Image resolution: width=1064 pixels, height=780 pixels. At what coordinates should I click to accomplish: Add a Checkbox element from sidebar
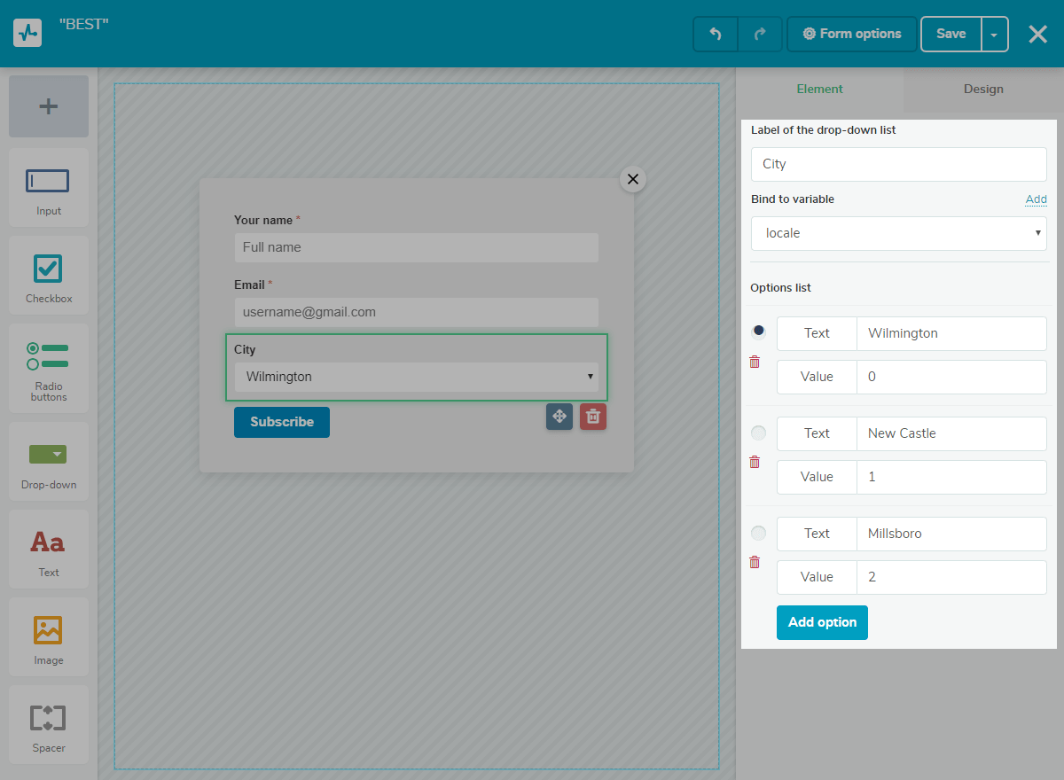49,275
